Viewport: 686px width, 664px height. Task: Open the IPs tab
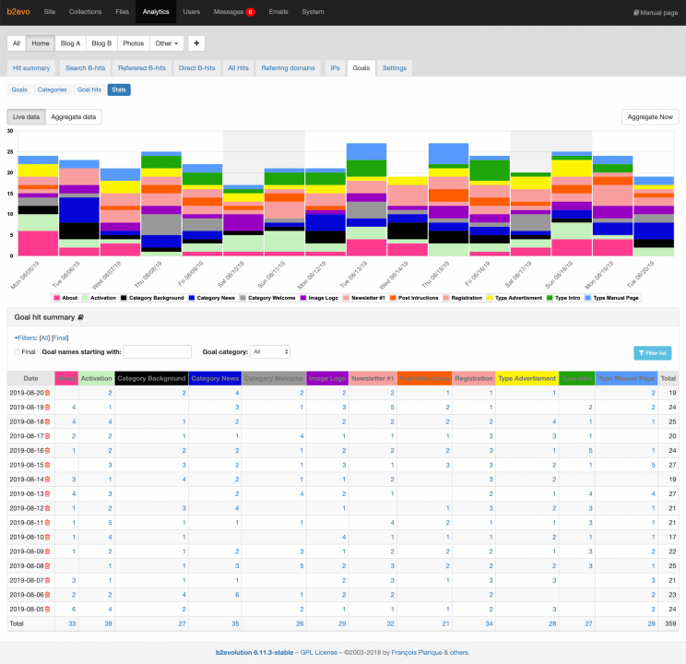click(335, 68)
